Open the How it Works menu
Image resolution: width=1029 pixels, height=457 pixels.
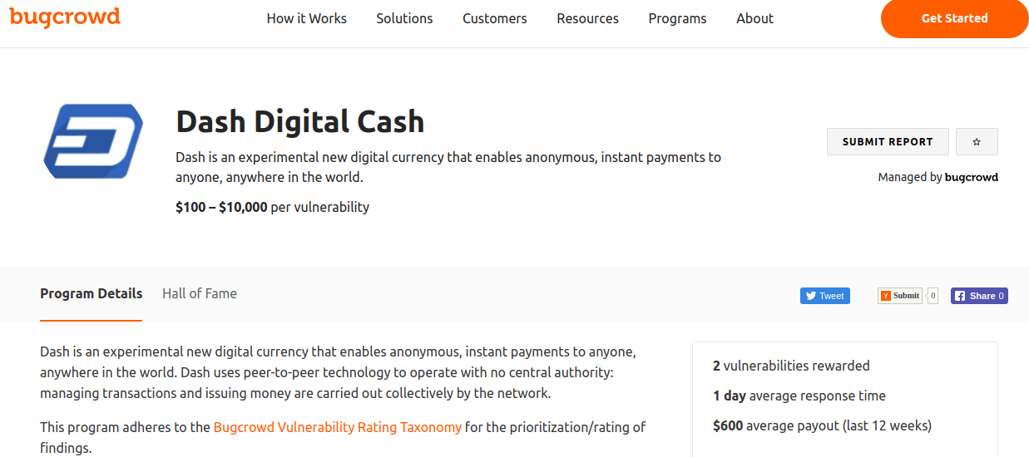pyautogui.click(x=306, y=18)
